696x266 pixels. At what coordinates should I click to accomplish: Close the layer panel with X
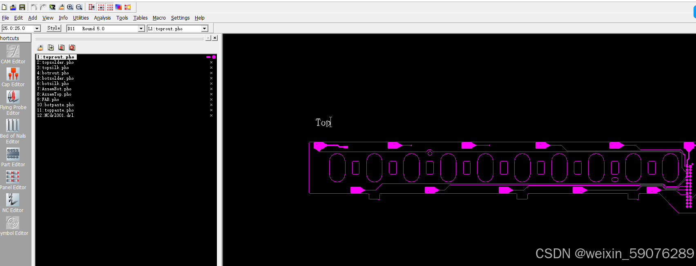pos(215,38)
